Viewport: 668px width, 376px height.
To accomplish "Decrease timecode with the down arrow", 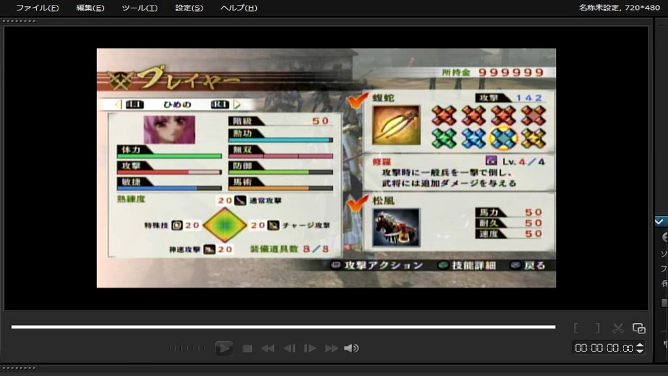I will coord(639,351).
